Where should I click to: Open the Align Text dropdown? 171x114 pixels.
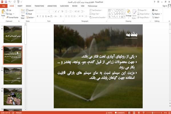tap(94, 14)
